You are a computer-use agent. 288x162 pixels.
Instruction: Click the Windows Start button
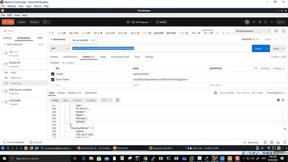coord(4,158)
